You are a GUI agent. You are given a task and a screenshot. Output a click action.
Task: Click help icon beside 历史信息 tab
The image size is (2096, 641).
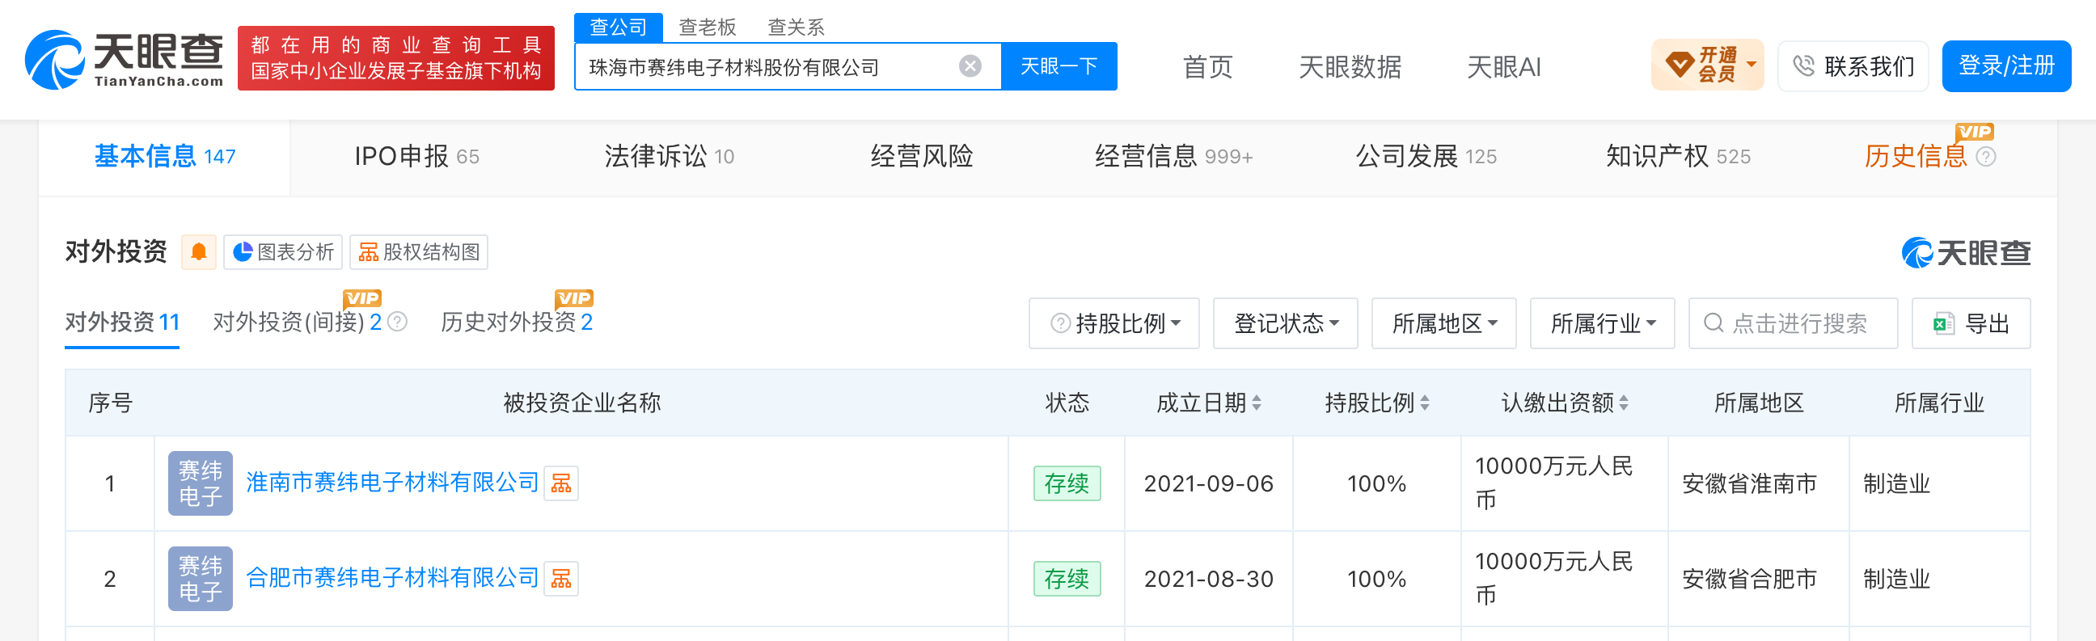tap(1985, 157)
